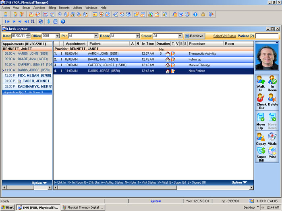282x211 pixels.
Task: Go to first record navigation arrow
Action: (7, 22)
